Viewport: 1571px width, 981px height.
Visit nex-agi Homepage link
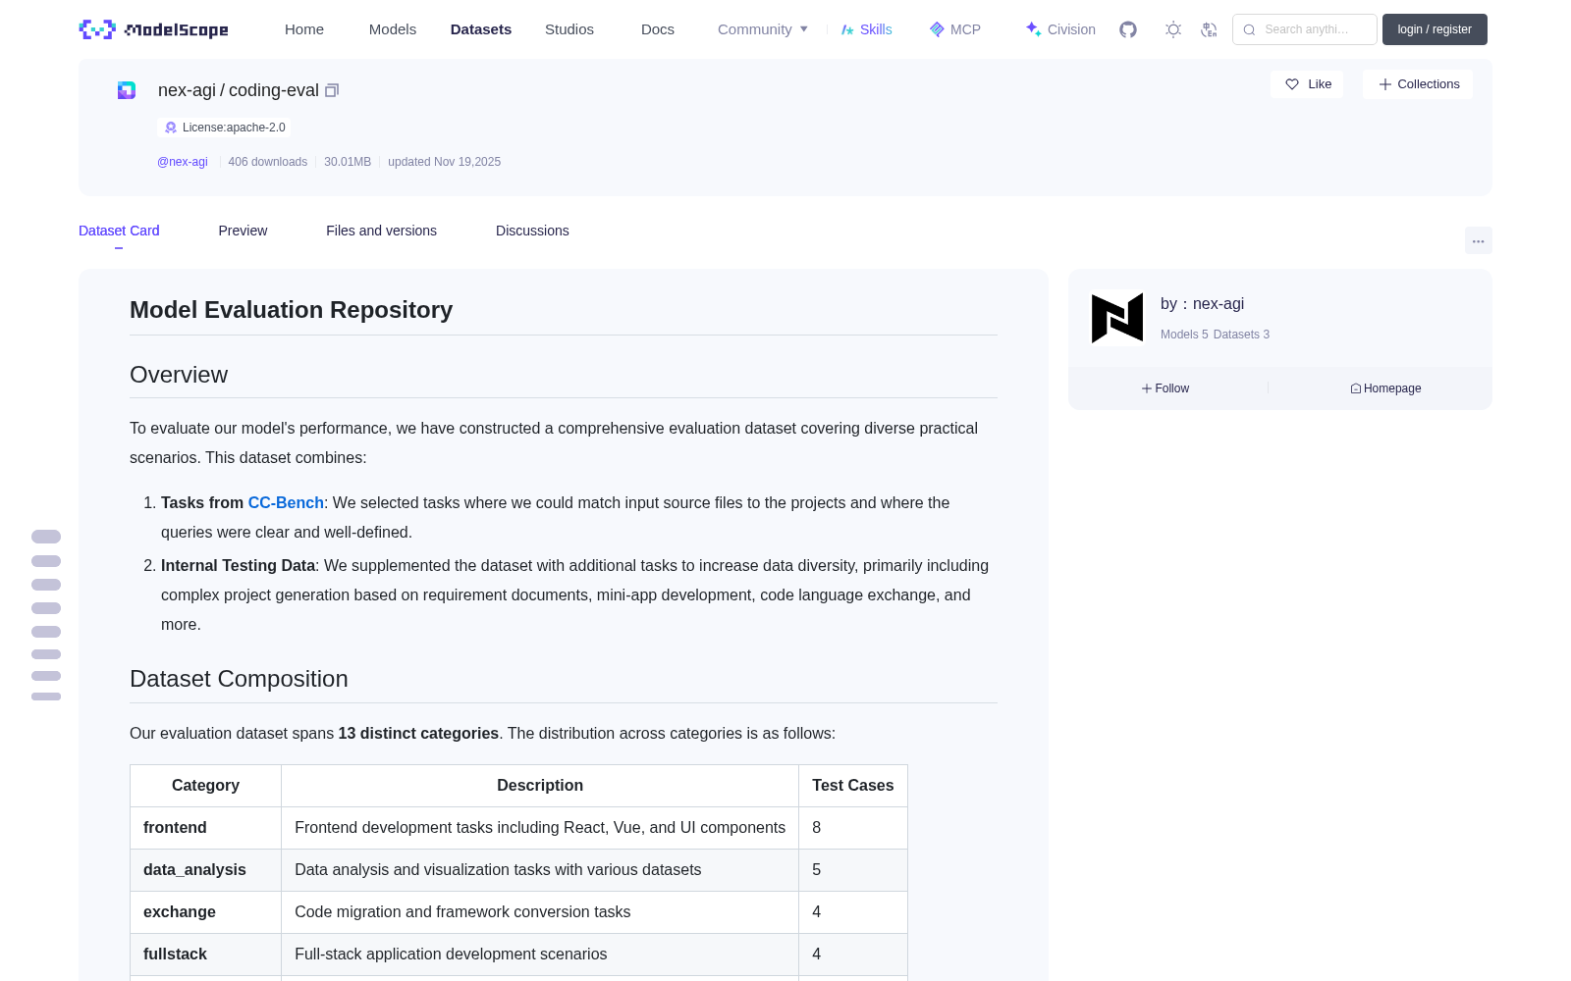tap(1385, 388)
